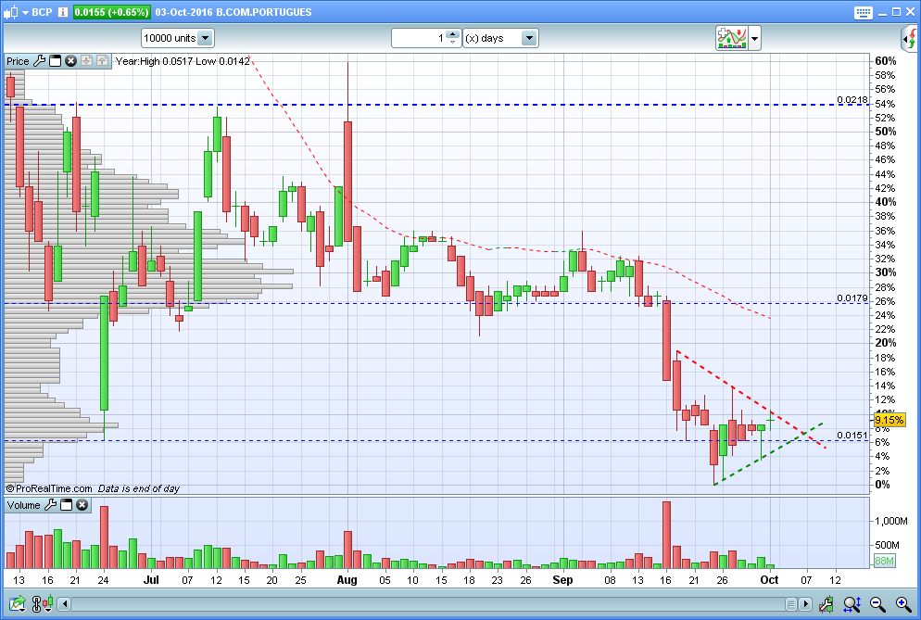This screenshot has width=921, height=620.
Task: Click the 500M volume axis label
Action: (x=887, y=545)
